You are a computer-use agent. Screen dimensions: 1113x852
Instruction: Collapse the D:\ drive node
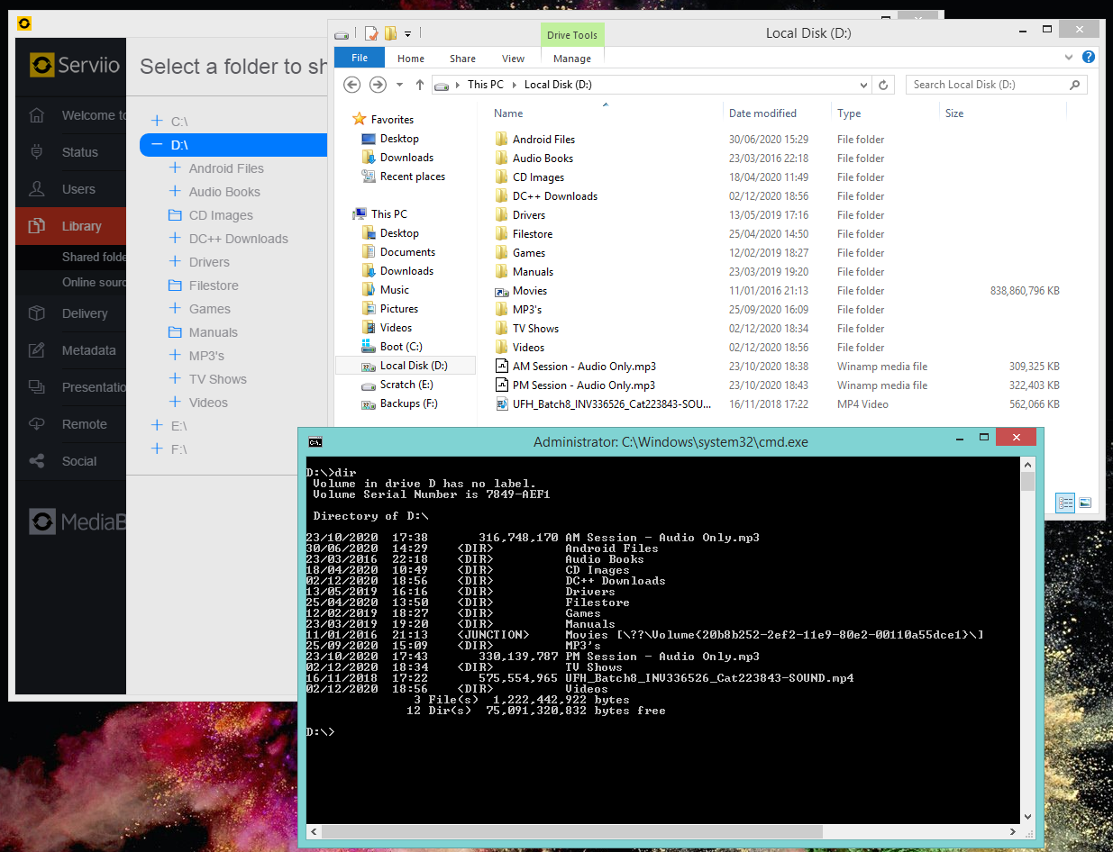(x=157, y=145)
